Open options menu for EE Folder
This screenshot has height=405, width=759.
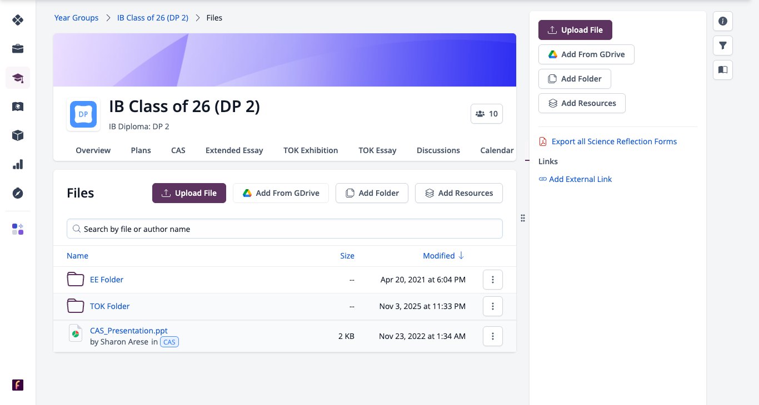pyautogui.click(x=493, y=280)
